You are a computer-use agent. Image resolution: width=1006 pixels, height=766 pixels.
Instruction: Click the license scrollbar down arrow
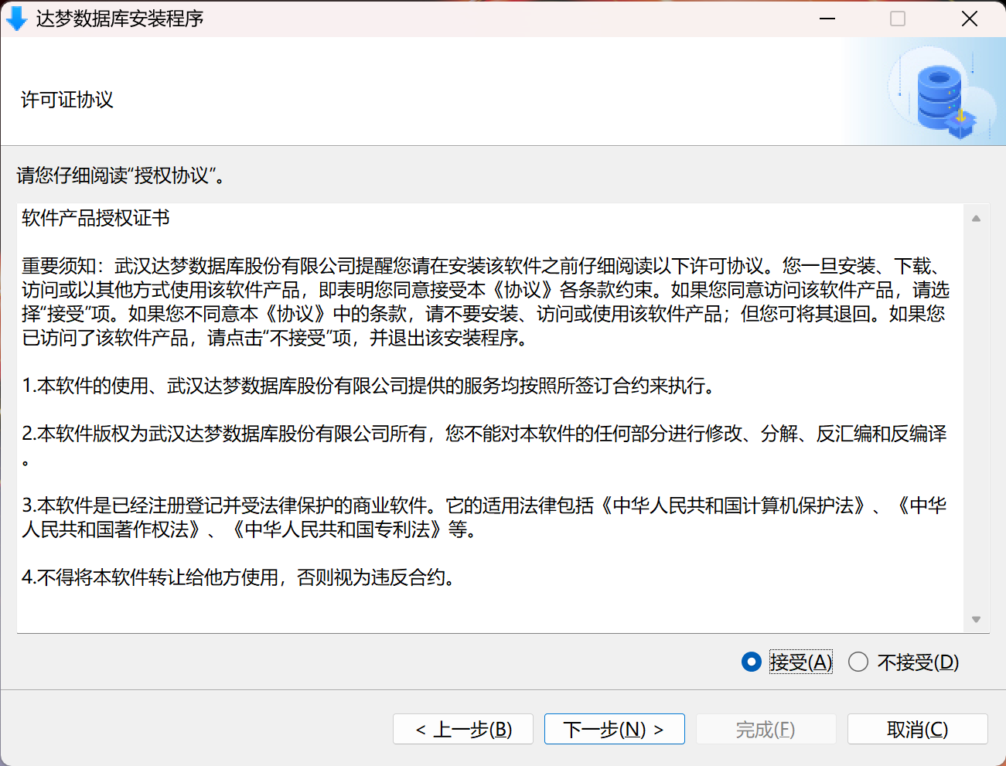(x=976, y=619)
